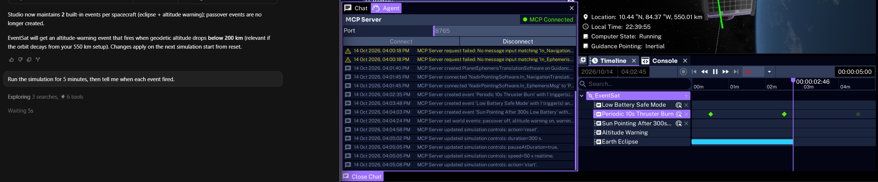The image size is (878, 182).
Task: Click the fast-forward playback button
Action: click(726, 72)
